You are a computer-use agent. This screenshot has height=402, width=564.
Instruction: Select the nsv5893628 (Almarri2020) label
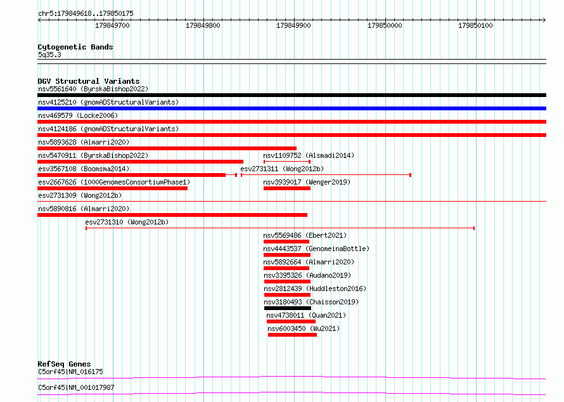coord(84,142)
